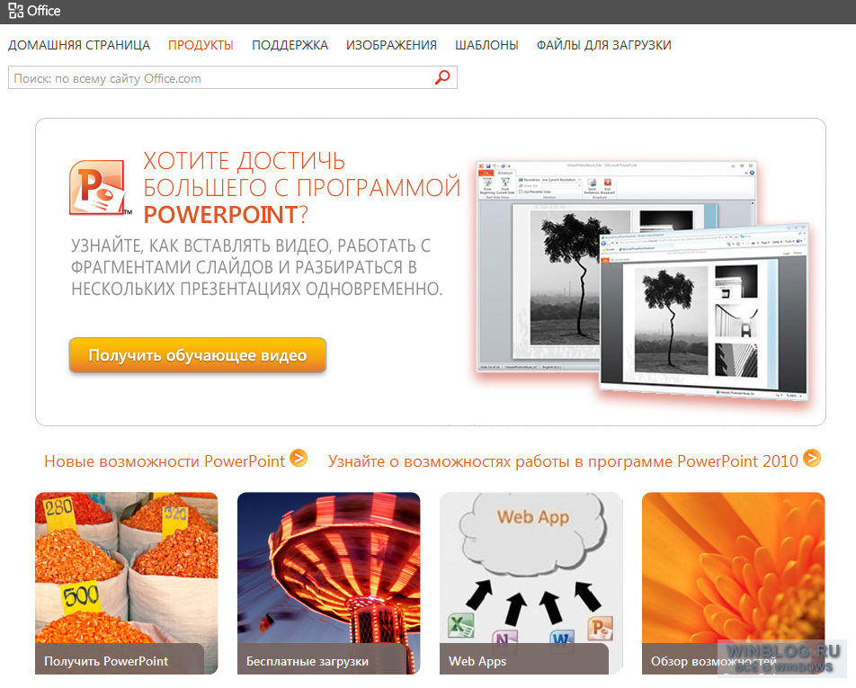The width and height of the screenshot is (856, 688).
Task: Select the ПРОДУКТЫ navigation tab
Action: pyautogui.click(x=201, y=45)
